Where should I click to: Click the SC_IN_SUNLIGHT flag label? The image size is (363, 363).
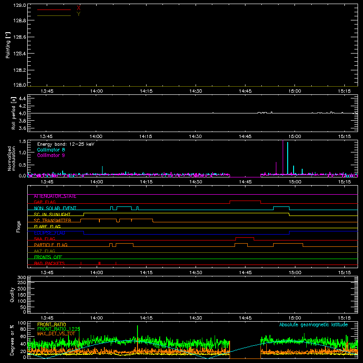pyautogui.click(x=52, y=214)
